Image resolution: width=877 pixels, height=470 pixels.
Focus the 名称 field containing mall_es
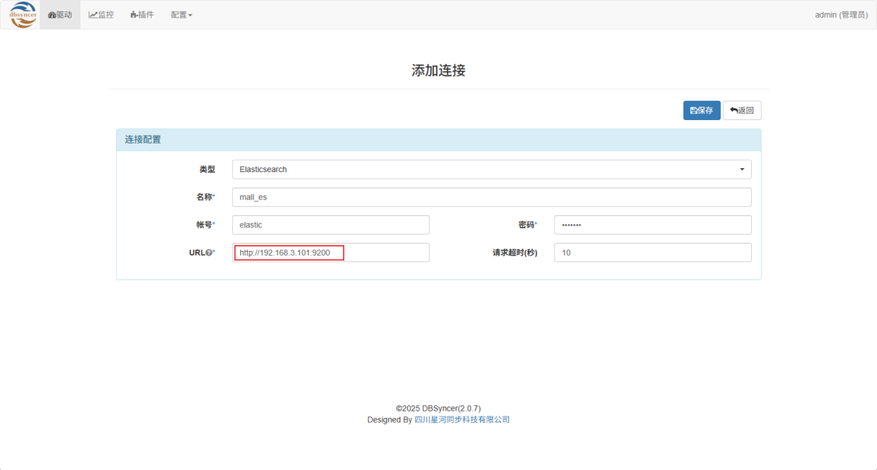(491, 197)
